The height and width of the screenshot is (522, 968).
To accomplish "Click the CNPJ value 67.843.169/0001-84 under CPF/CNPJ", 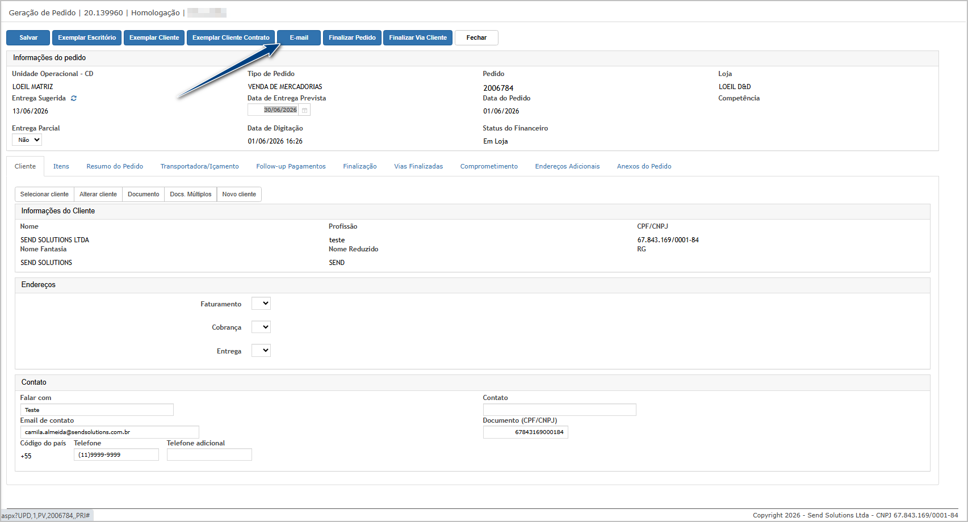I will (668, 240).
